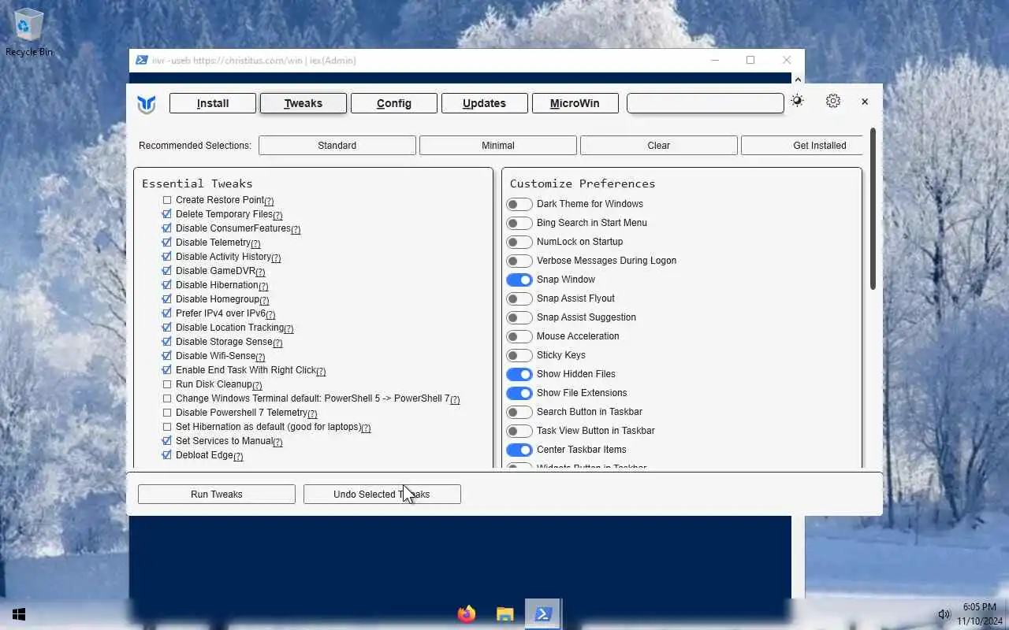Open File Explorer from the taskbar

(504, 614)
